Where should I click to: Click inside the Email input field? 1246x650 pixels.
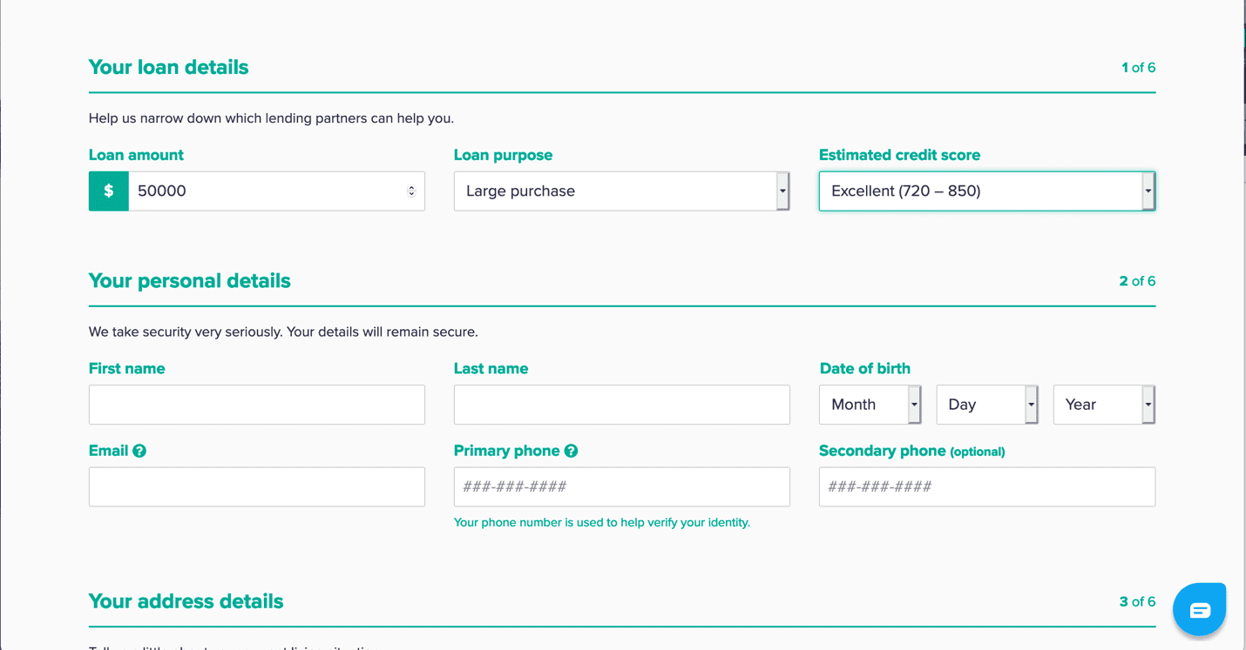tap(256, 487)
